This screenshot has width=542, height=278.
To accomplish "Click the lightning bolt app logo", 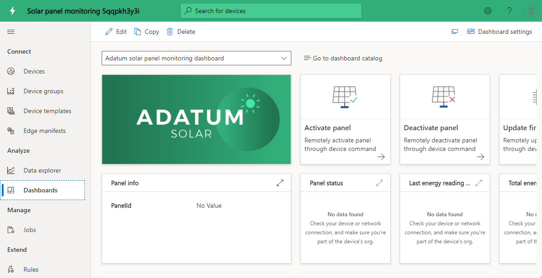I will pos(13,11).
